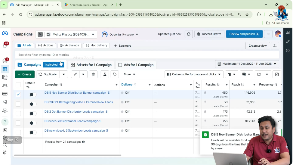Select the Had delivery filter
The width and height of the screenshot is (293, 165).
coord(97,45)
